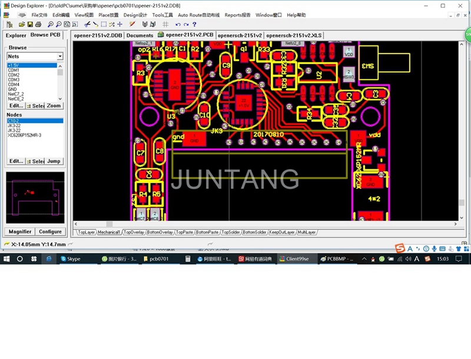Select the COM3 net in list

pos(14,80)
